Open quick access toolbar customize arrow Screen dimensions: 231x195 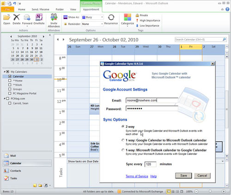pos(20,4)
